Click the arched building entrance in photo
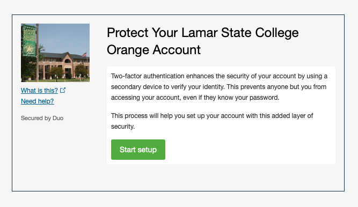 pos(68,61)
